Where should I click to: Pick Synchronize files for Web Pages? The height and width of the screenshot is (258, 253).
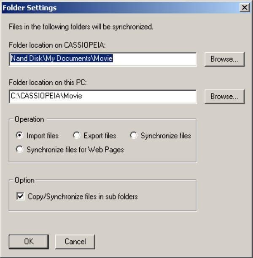[x=19, y=149]
